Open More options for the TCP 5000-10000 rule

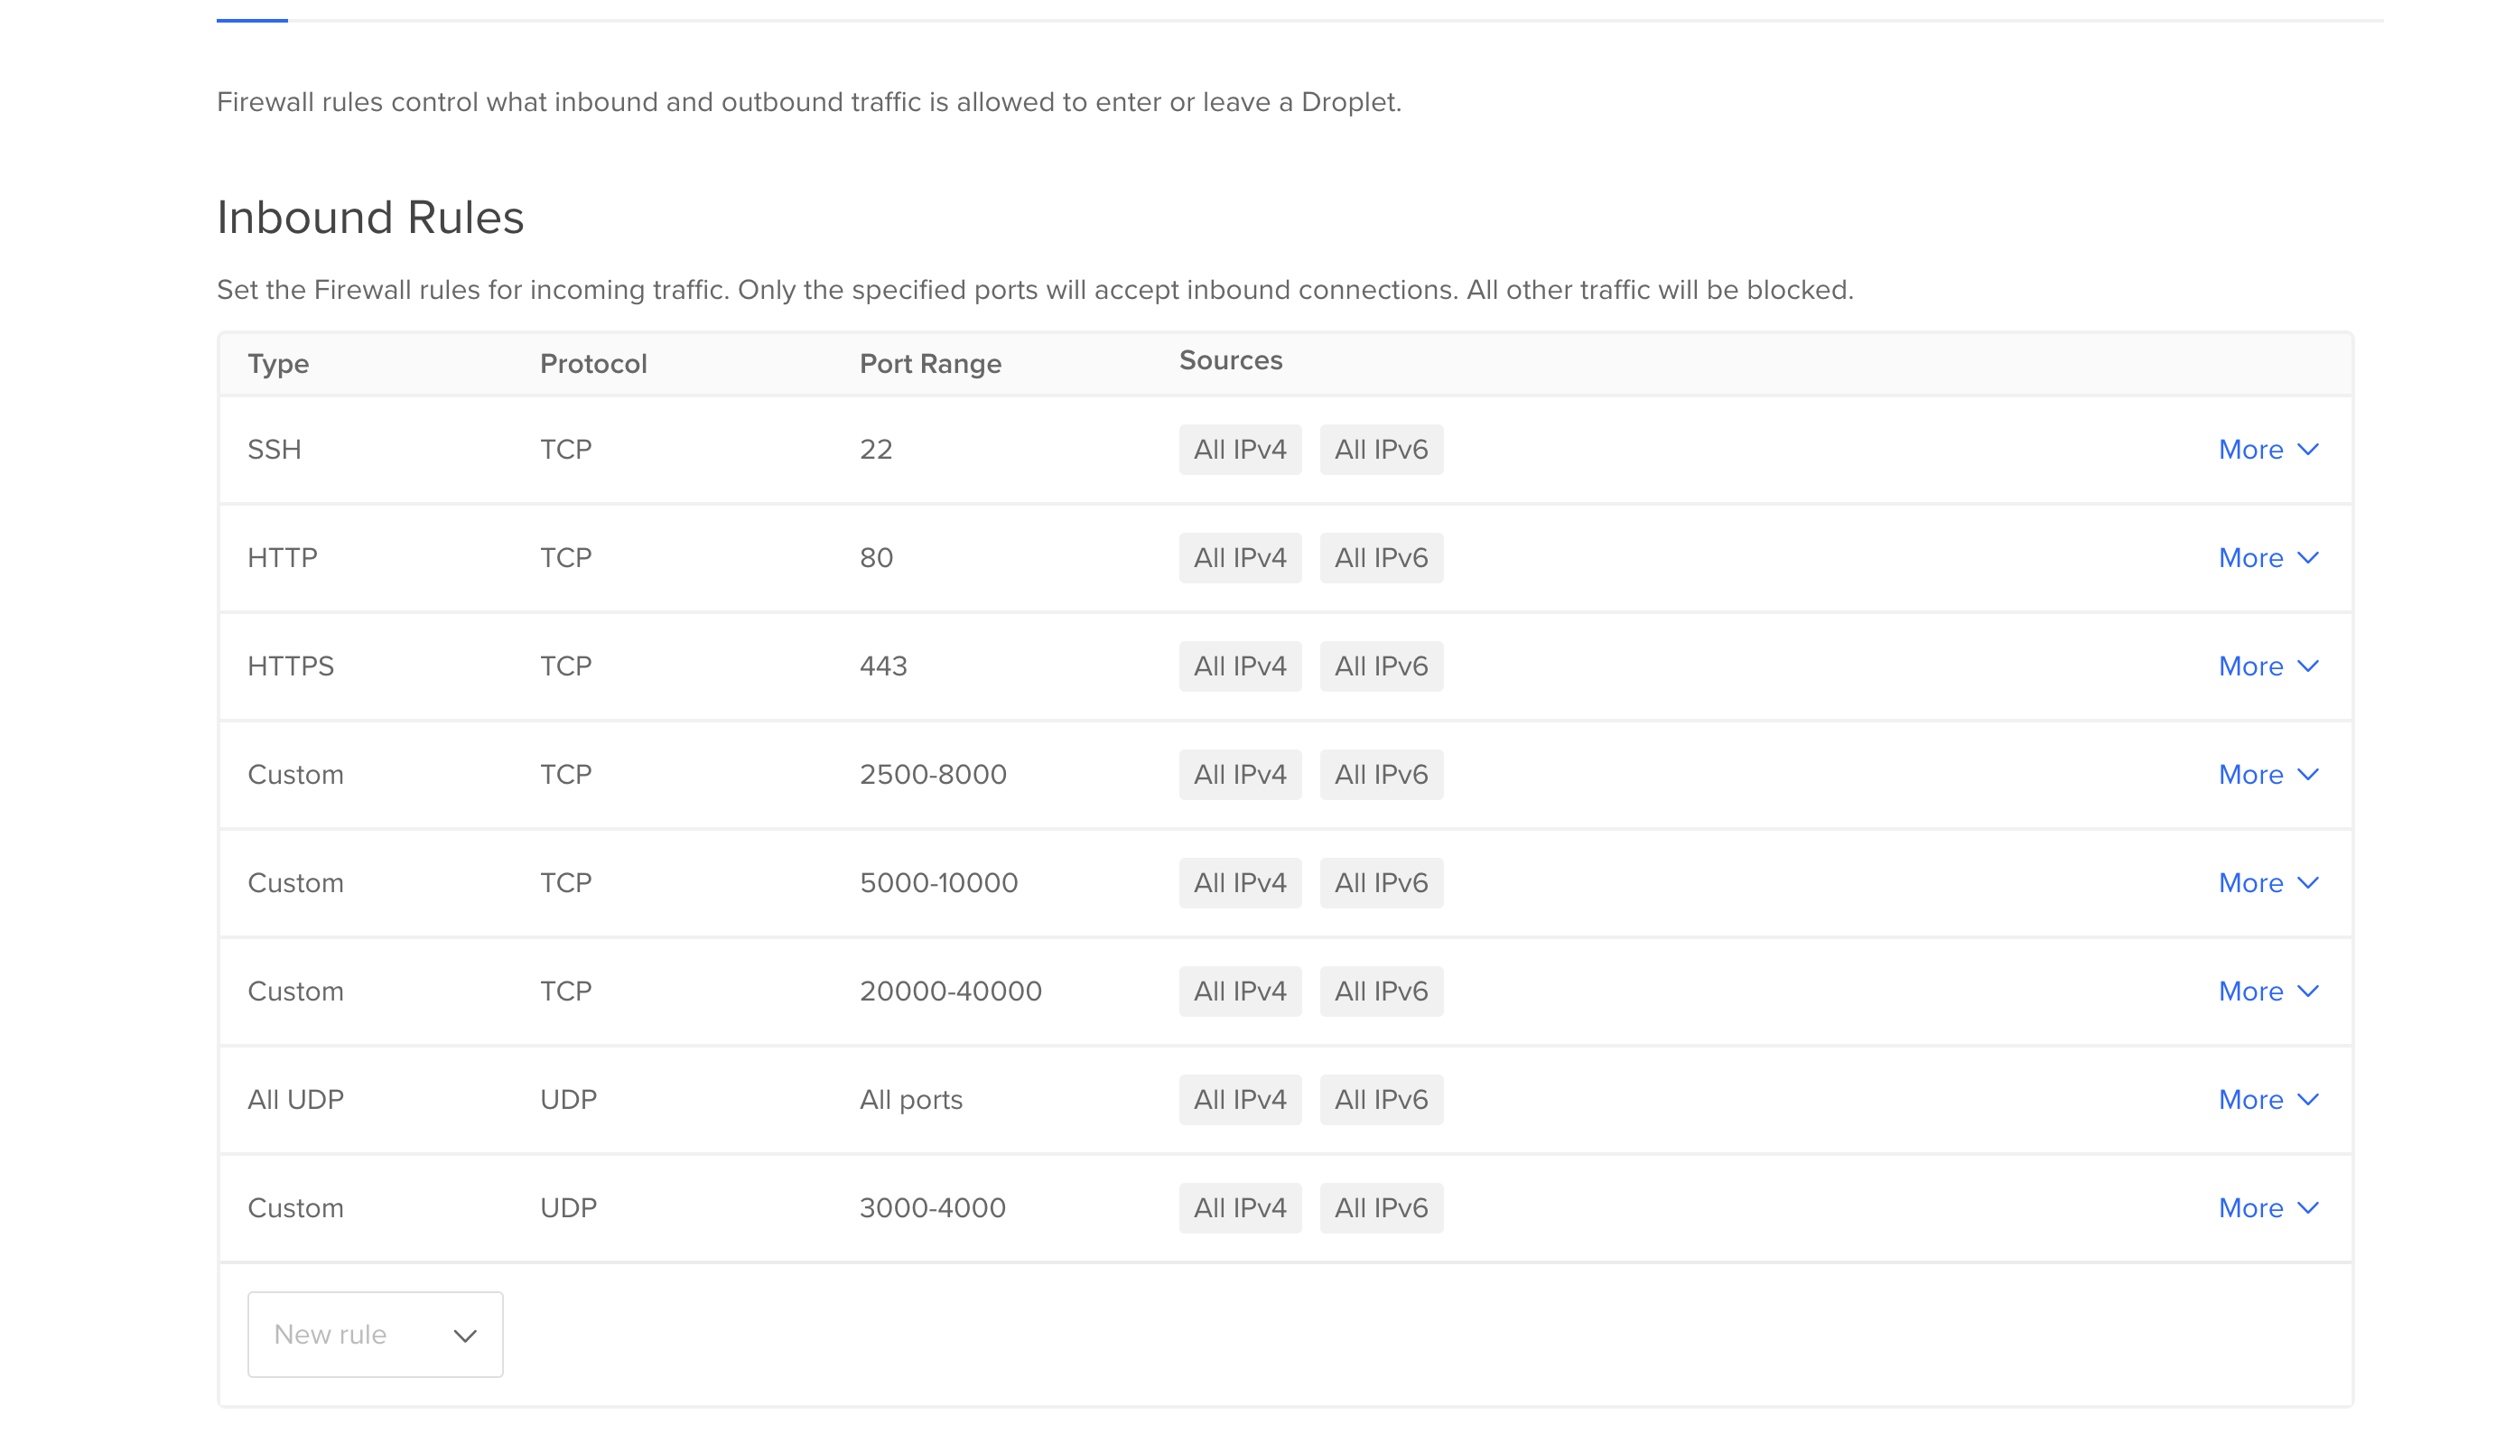tap(2268, 882)
